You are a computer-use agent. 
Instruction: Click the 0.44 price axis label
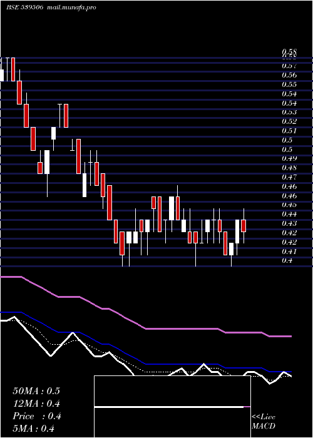tap(289, 214)
